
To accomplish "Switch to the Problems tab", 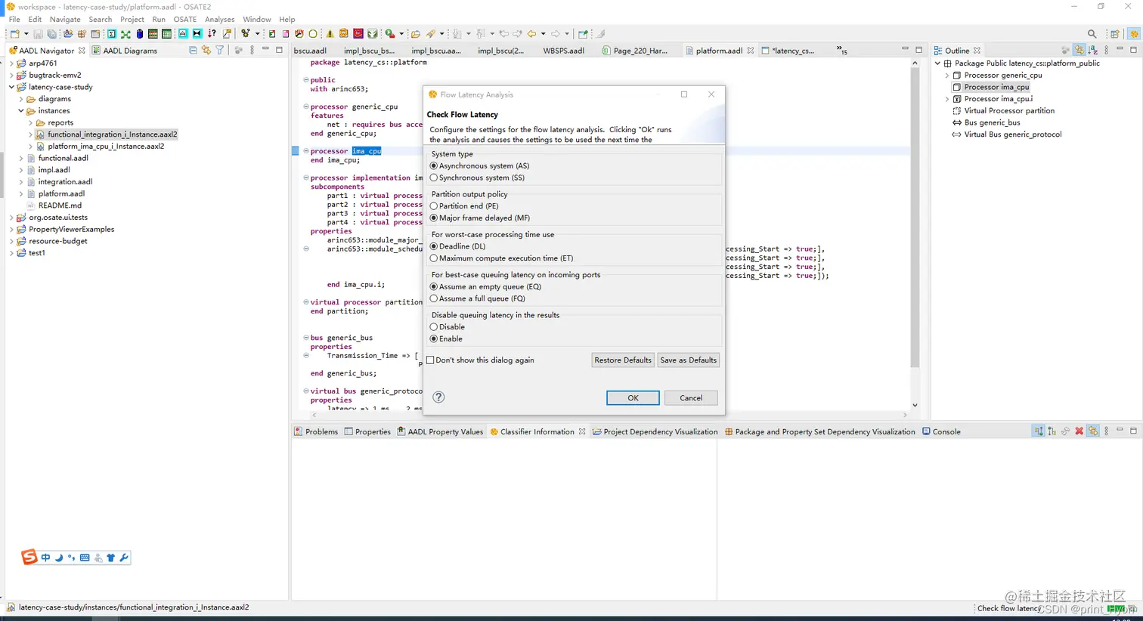I will (315, 431).
